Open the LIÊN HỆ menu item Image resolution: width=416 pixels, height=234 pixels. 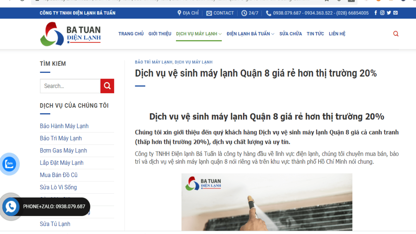tap(337, 34)
